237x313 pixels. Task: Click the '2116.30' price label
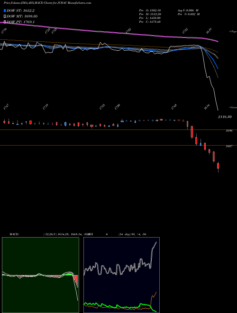click(225, 117)
